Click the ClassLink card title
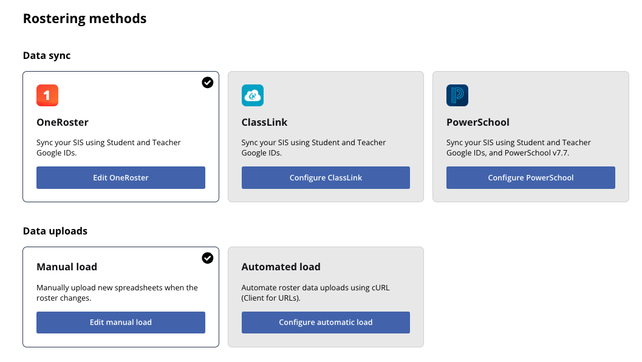642x362 pixels. [264, 123]
